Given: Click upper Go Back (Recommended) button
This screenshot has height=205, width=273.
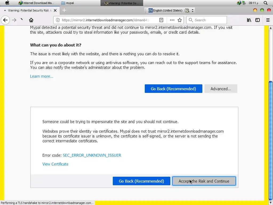Looking at the screenshot, I should point(173,89).
